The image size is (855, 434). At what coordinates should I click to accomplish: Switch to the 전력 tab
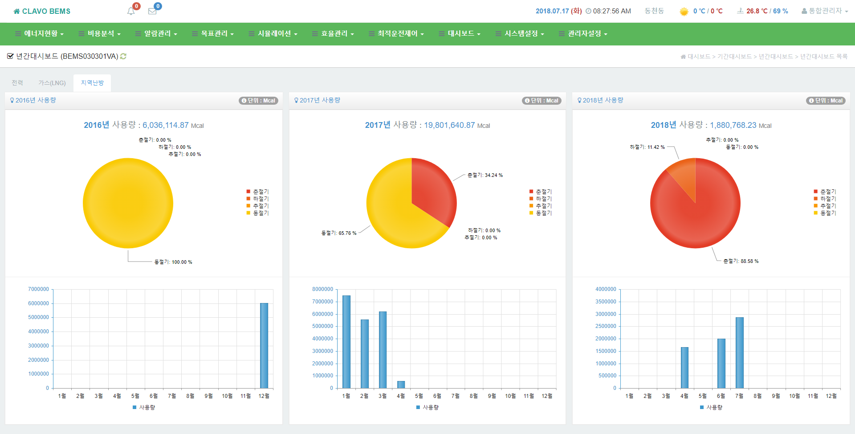click(17, 83)
